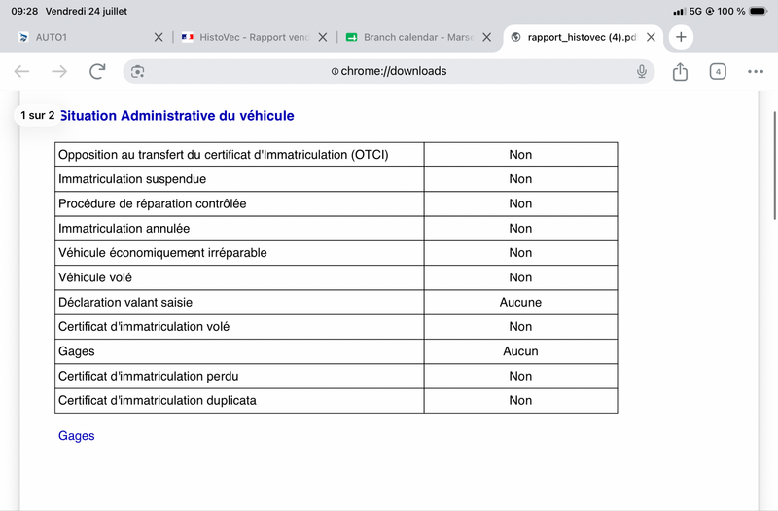This screenshot has width=778, height=511.
Task: Tap the 1 sur 2 page indicator
Action: coord(38,115)
